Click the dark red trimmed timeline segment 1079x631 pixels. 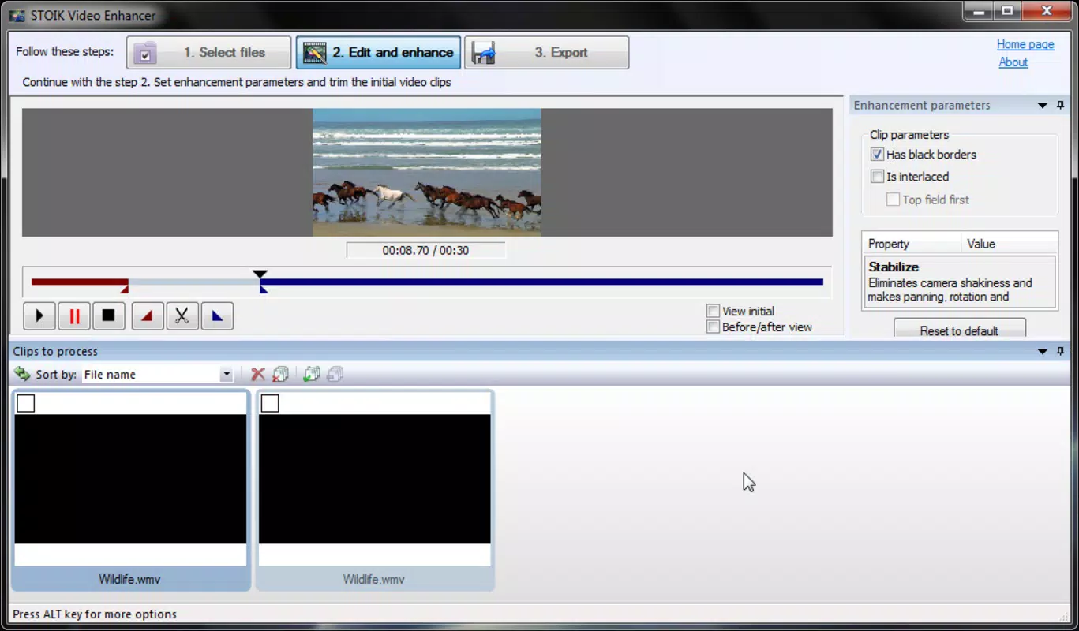(x=80, y=282)
